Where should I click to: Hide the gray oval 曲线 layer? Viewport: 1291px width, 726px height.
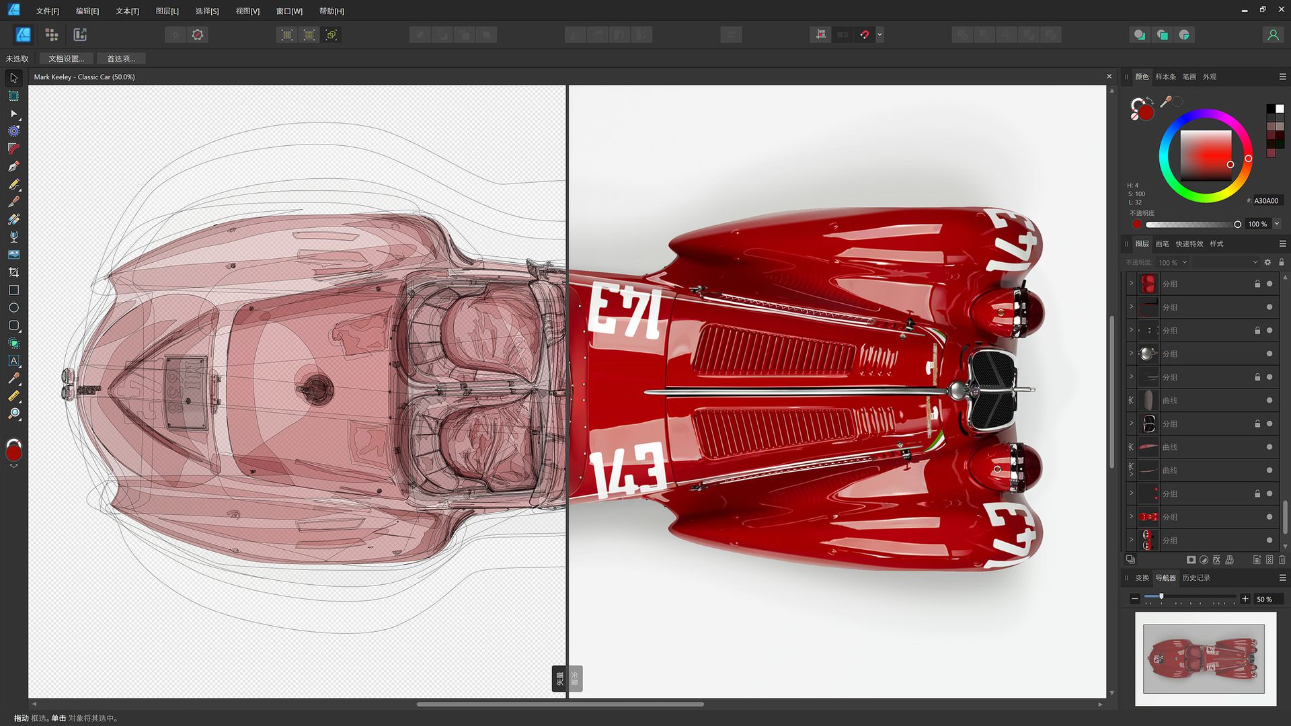coord(1269,401)
